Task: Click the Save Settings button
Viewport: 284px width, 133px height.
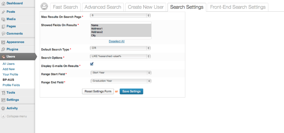Action: tap(131, 92)
